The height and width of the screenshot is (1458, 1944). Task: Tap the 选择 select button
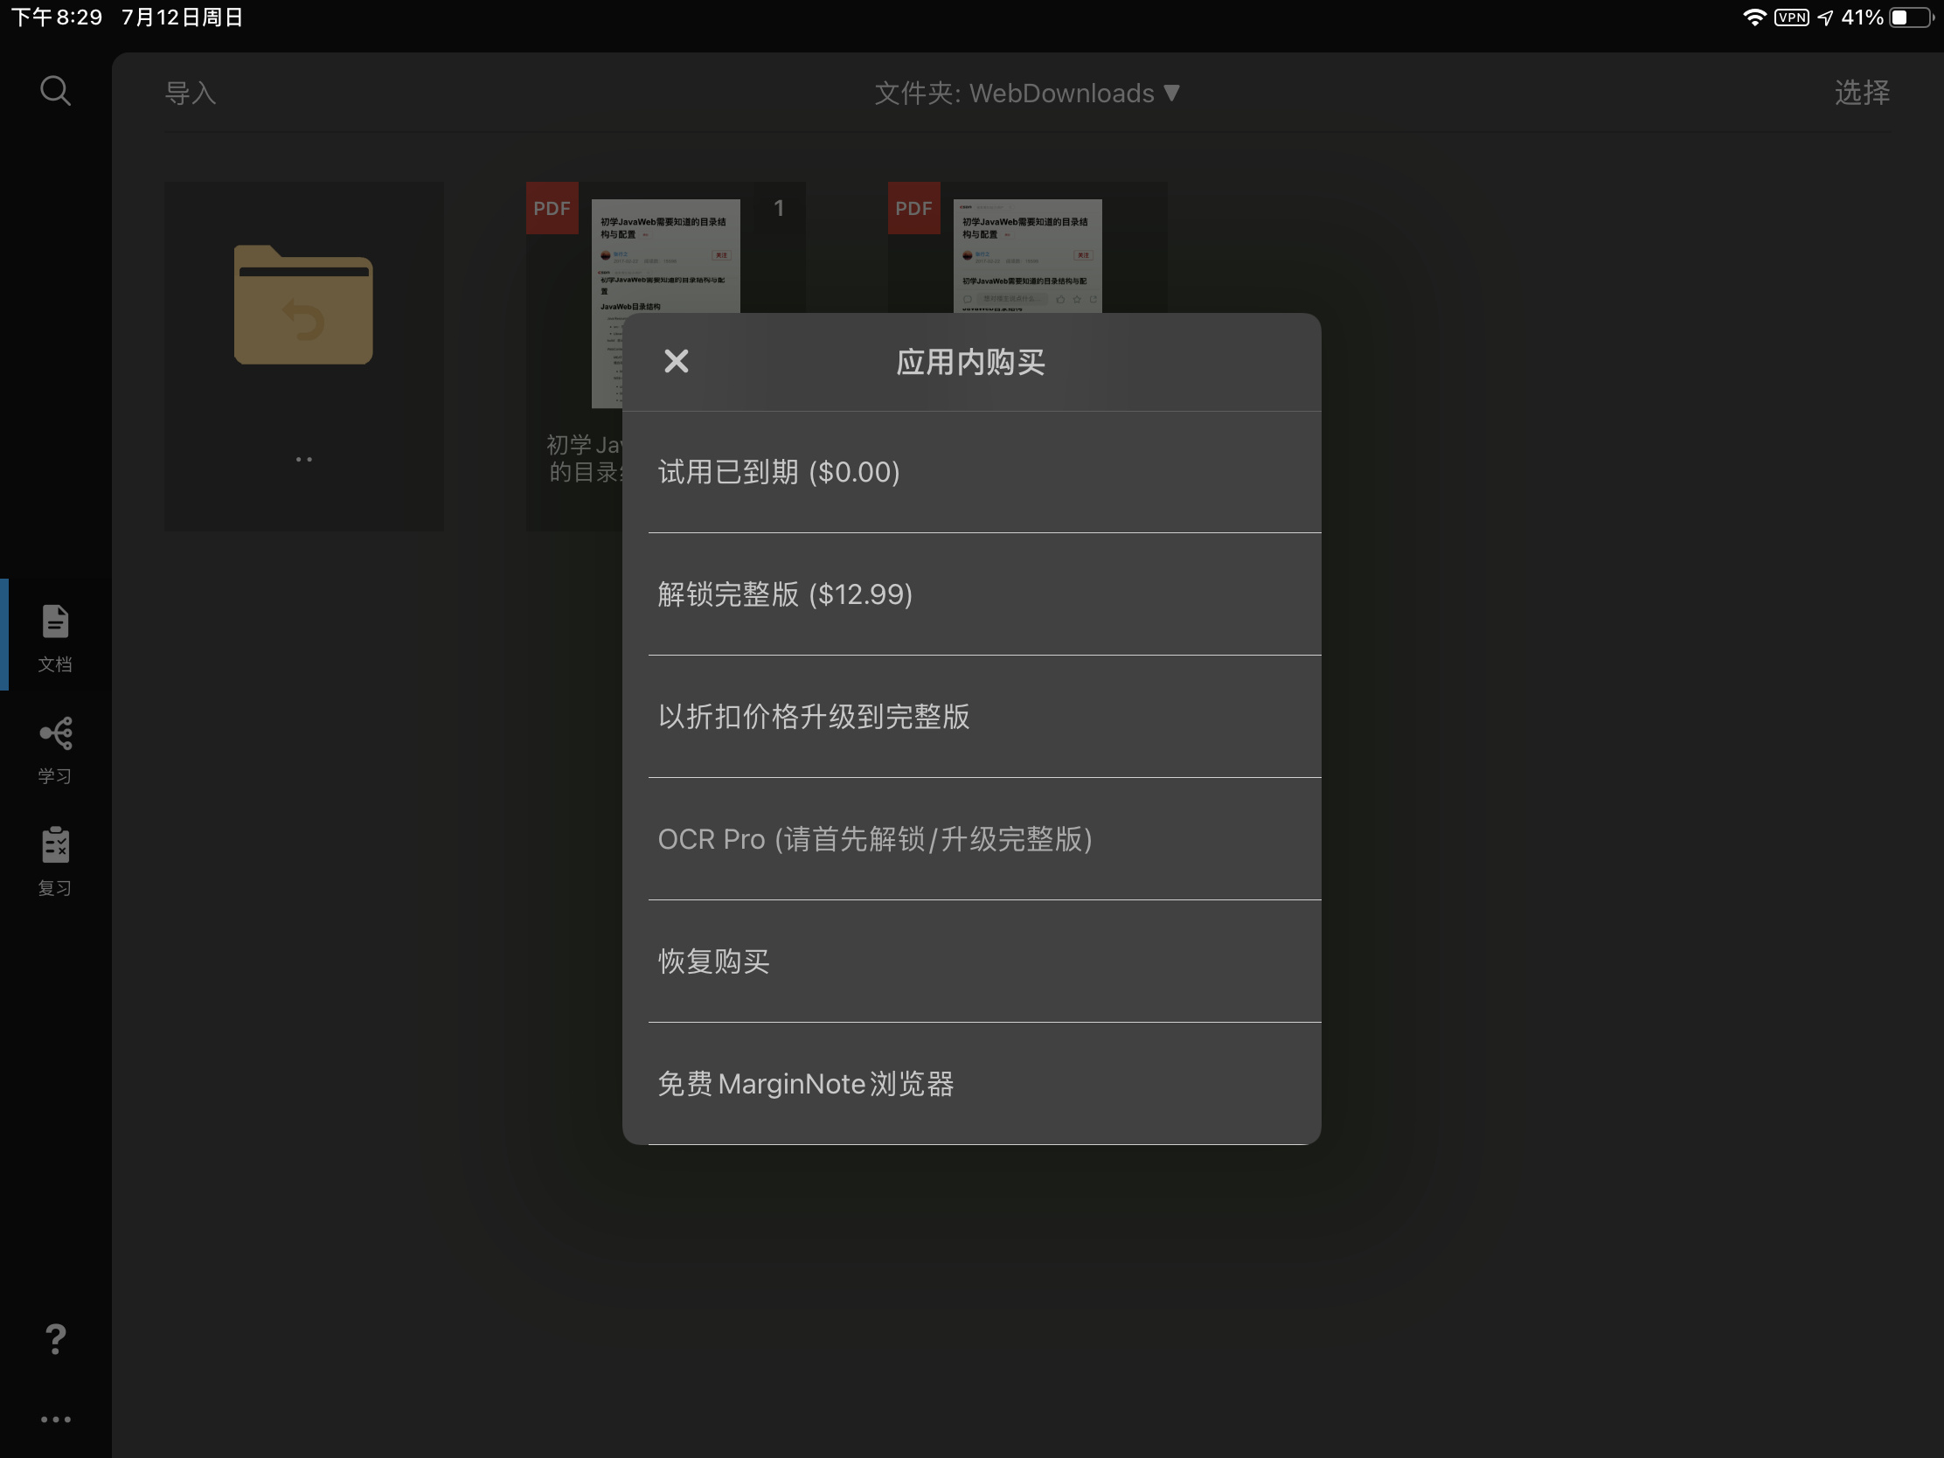(x=1861, y=93)
